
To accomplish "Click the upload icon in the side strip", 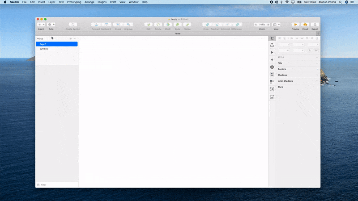I will pos(272,45).
